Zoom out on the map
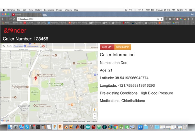 [95, 118]
